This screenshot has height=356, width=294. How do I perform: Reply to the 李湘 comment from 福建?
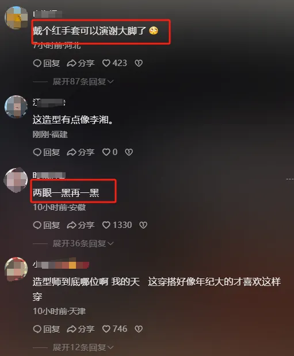tap(47, 152)
